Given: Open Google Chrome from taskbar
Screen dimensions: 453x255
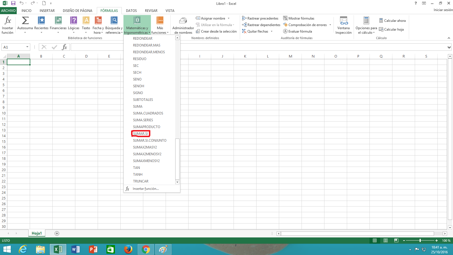Looking at the screenshot, I should click(146, 249).
